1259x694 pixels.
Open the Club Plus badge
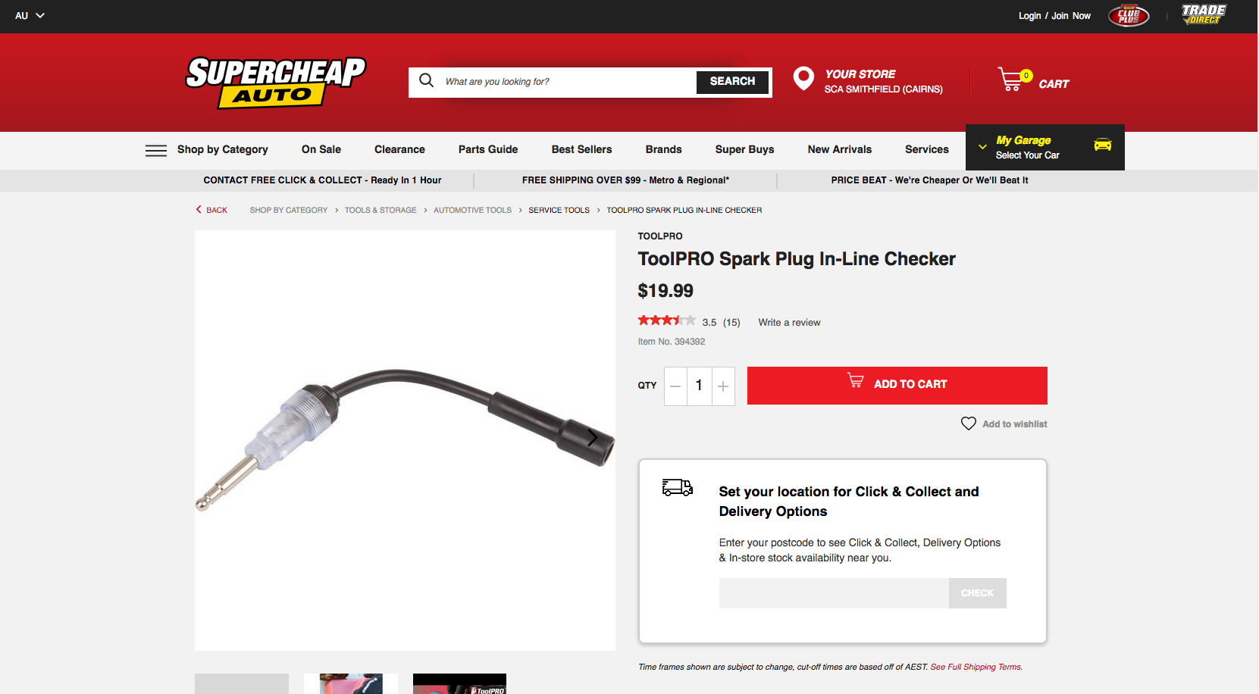(1129, 15)
